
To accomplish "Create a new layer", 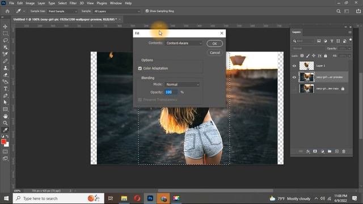I will [336, 151].
